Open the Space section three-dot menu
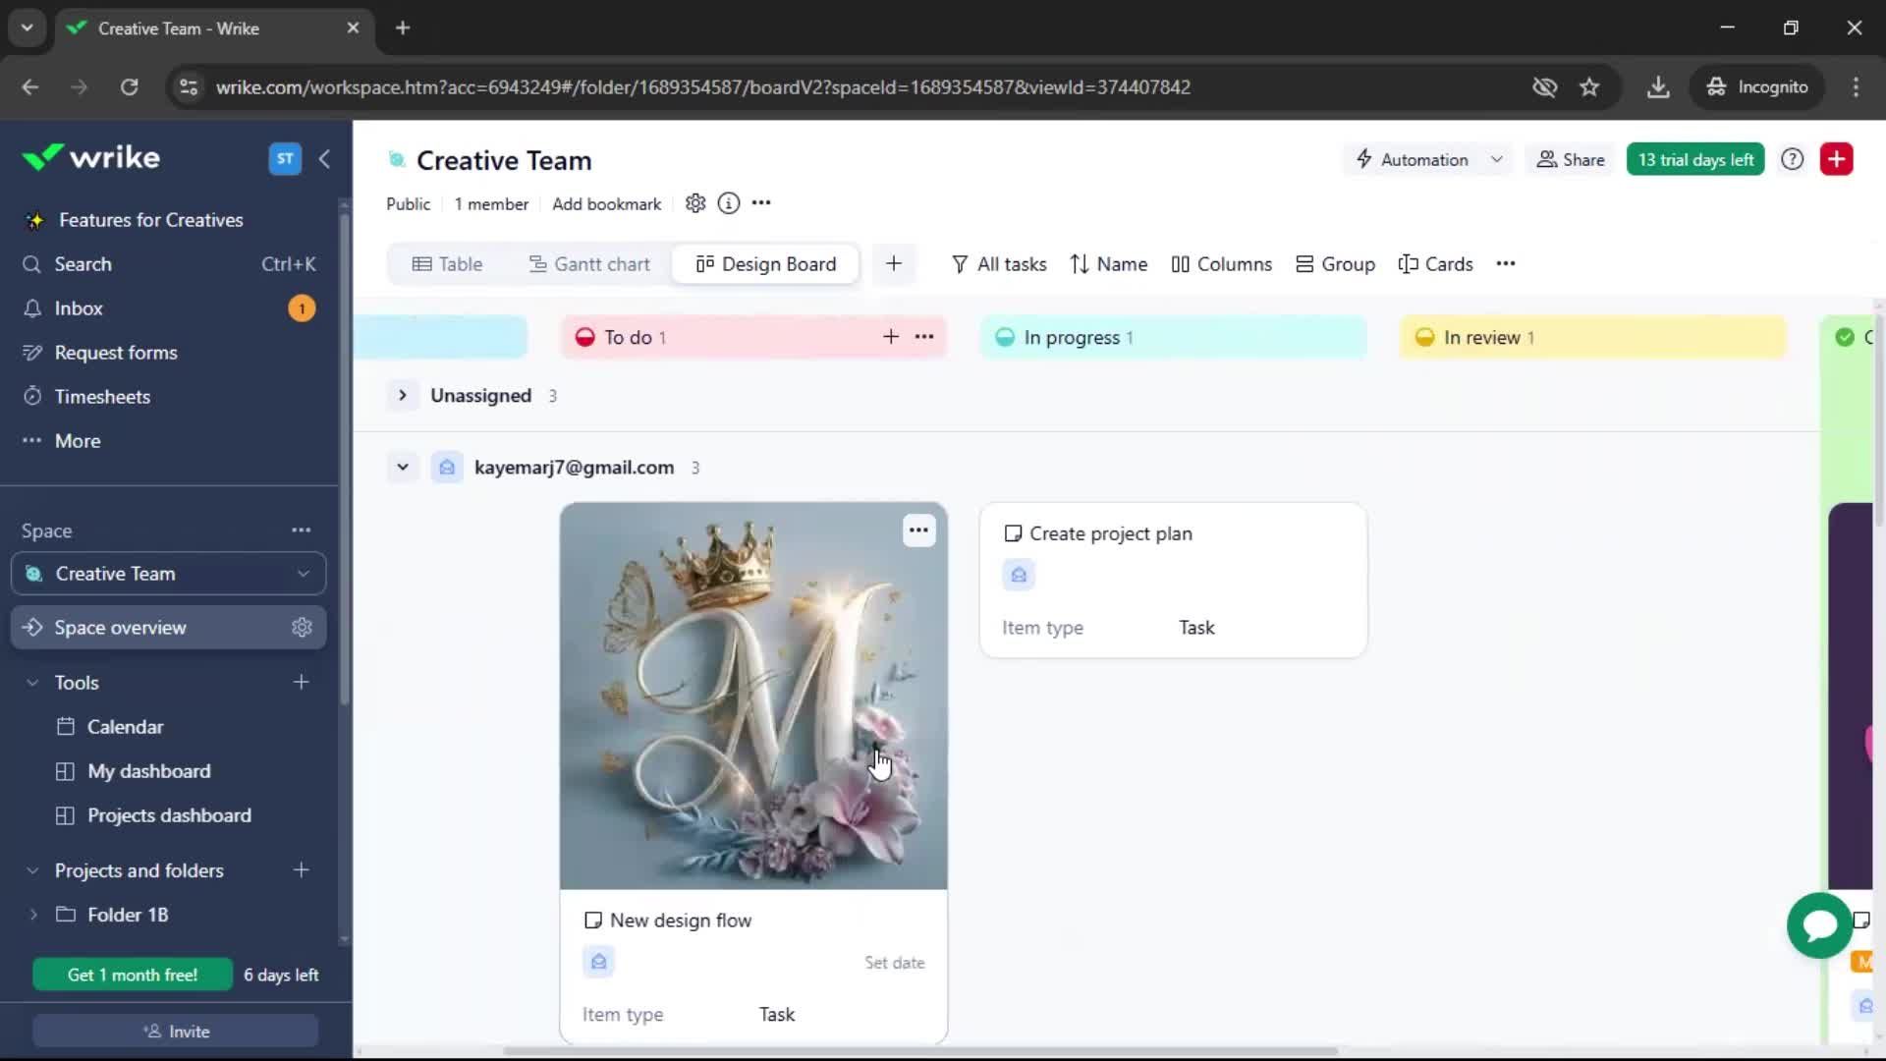 coord(301,530)
